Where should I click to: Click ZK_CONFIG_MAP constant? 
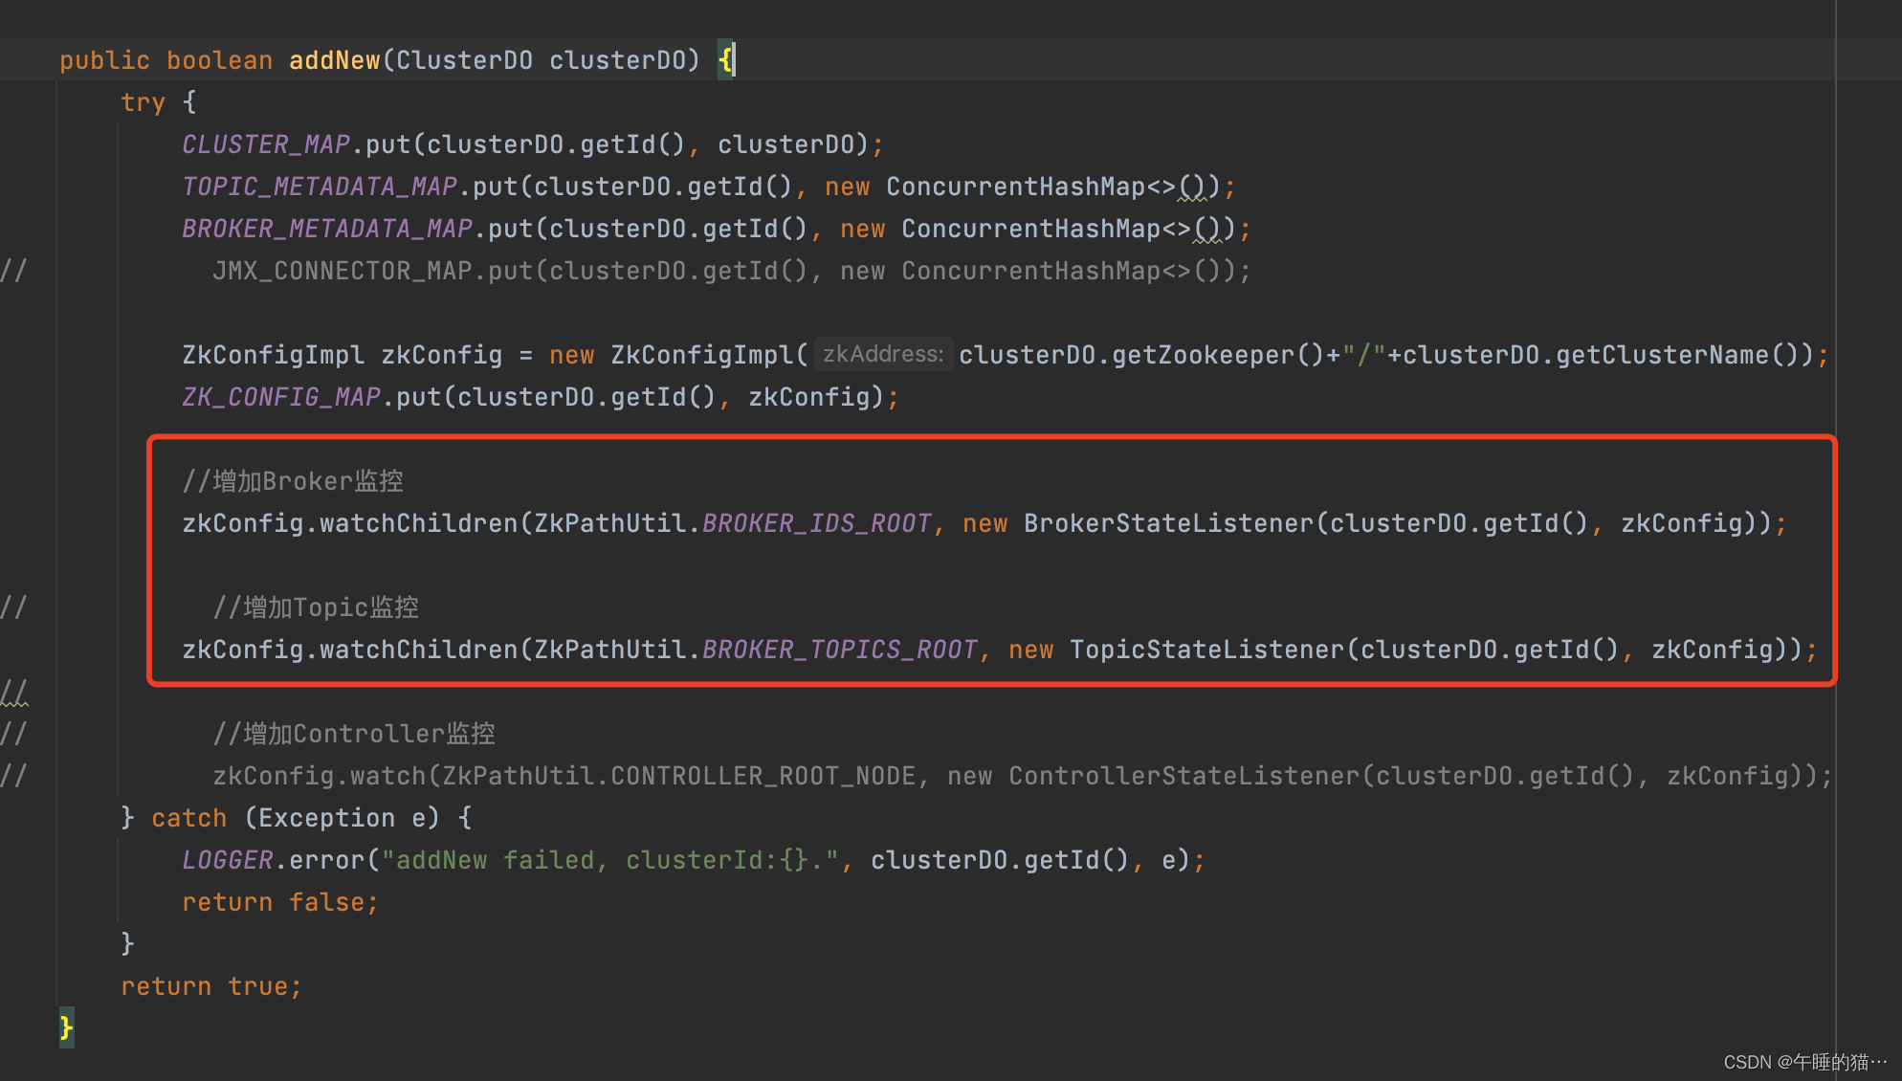tap(281, 397)
